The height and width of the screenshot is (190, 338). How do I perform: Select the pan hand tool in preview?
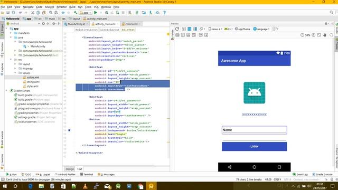point(325,35)
